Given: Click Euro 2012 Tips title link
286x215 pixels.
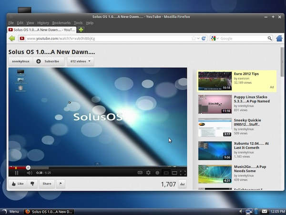Looking at the screenshot, I should coord(246,74).
